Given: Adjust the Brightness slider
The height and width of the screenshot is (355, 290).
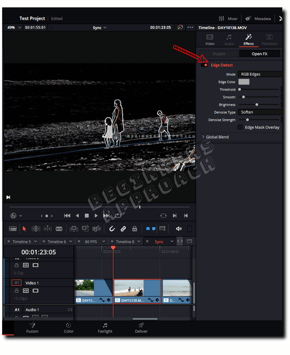Looking at the screenshot, I should click(259, 105).
